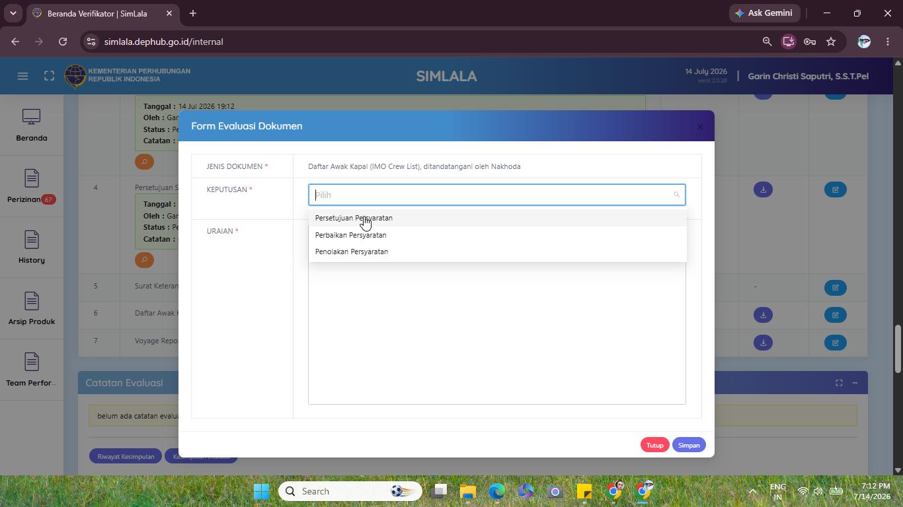Viewport: 903px width, 507px height.
Task: Click address bar URL simlala.dephub.go.id
Action: coord(163,42)
